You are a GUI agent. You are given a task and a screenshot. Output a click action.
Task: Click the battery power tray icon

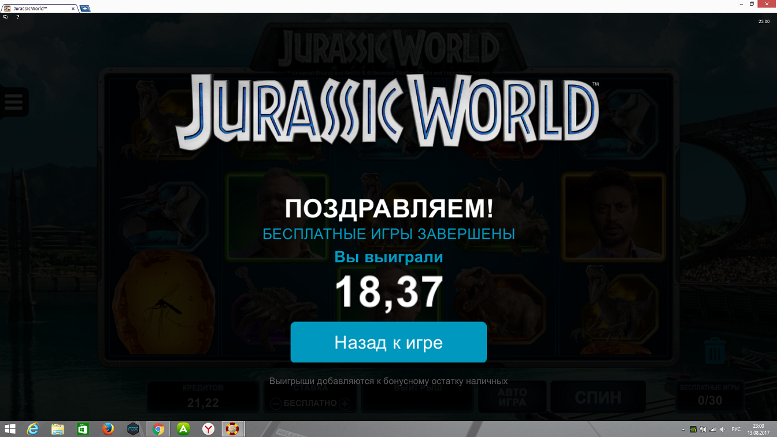[703, 429]
